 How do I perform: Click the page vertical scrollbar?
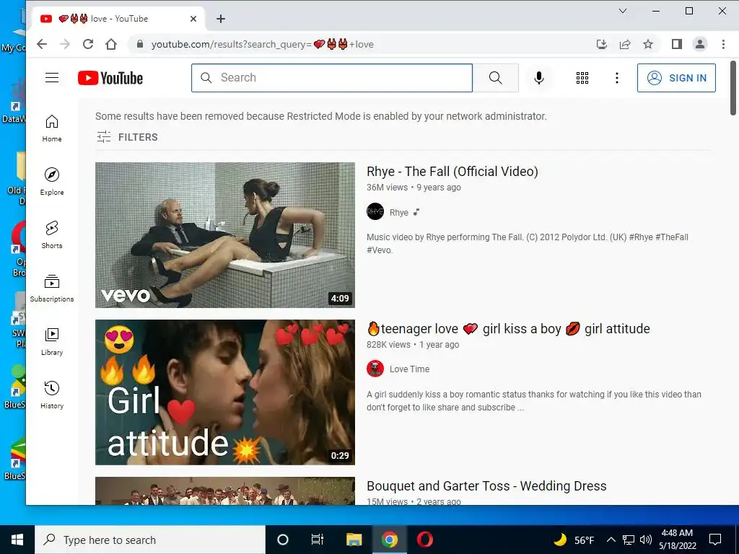tap(733, 87)
